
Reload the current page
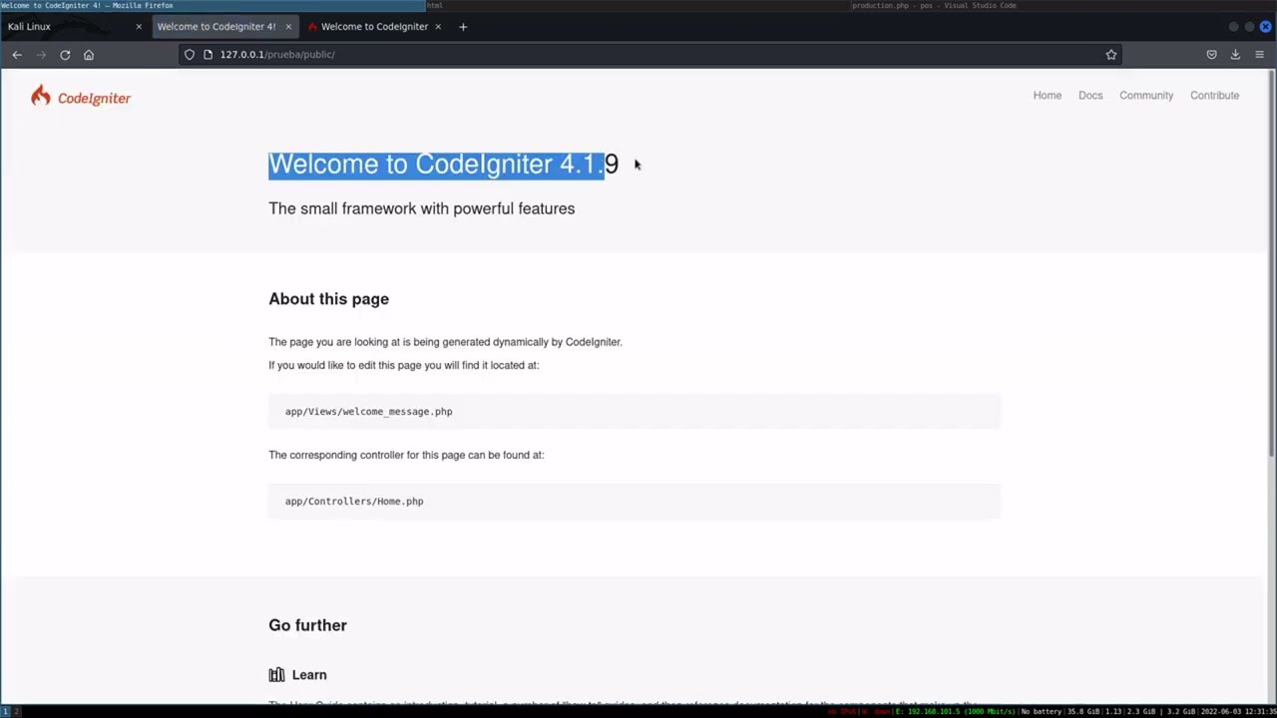[65, 55]
